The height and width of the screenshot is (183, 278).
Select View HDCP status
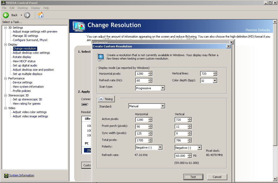point(24,61)
